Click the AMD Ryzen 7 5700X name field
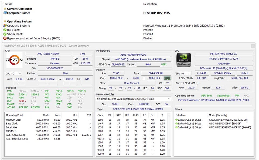Image resolution: width=259 pixels, height=160 pixels. pyautogui.click(x=48, y=54)
